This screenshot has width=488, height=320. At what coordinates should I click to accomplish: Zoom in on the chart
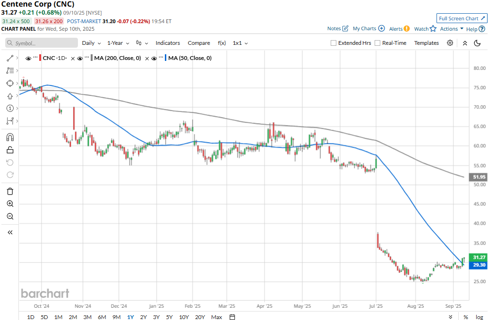pos(10,204)
